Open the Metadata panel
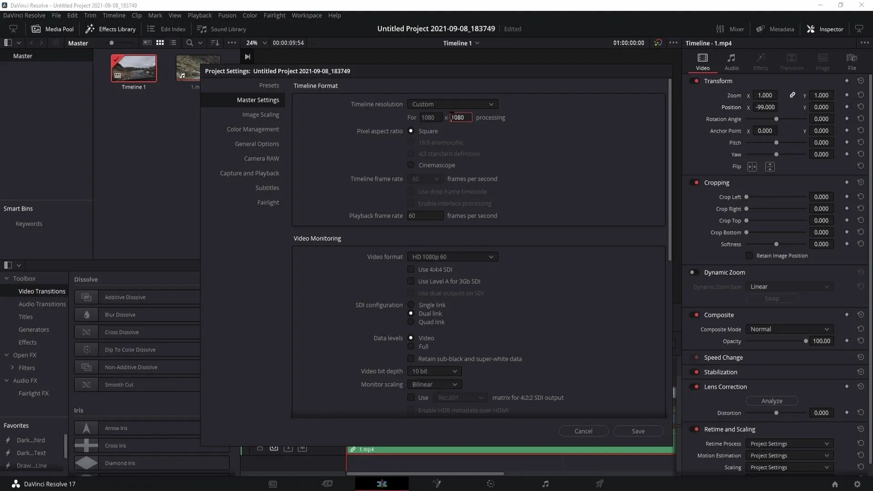The width and height of the screenshot is (873, 491). pos(775,29)
